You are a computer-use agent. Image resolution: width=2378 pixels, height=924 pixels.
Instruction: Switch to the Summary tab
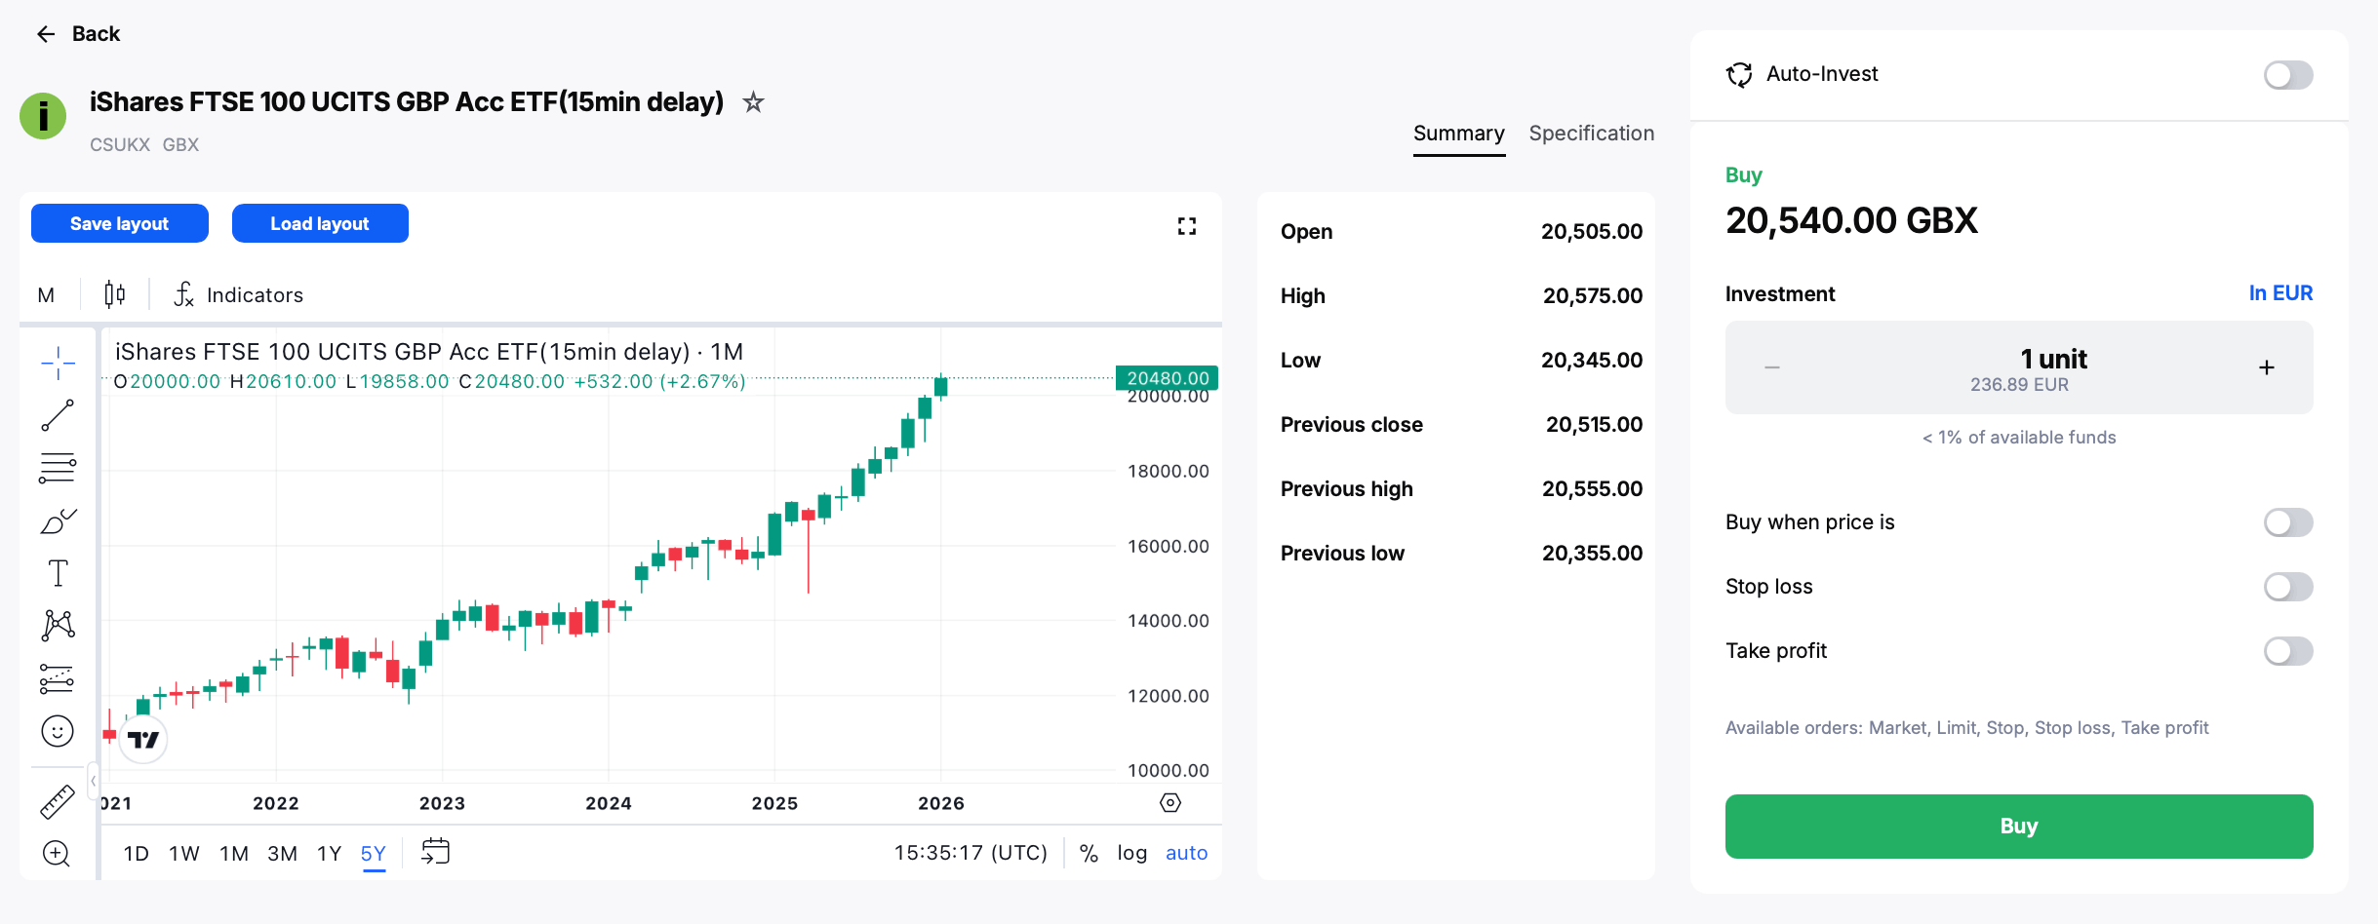[1458, 134]
